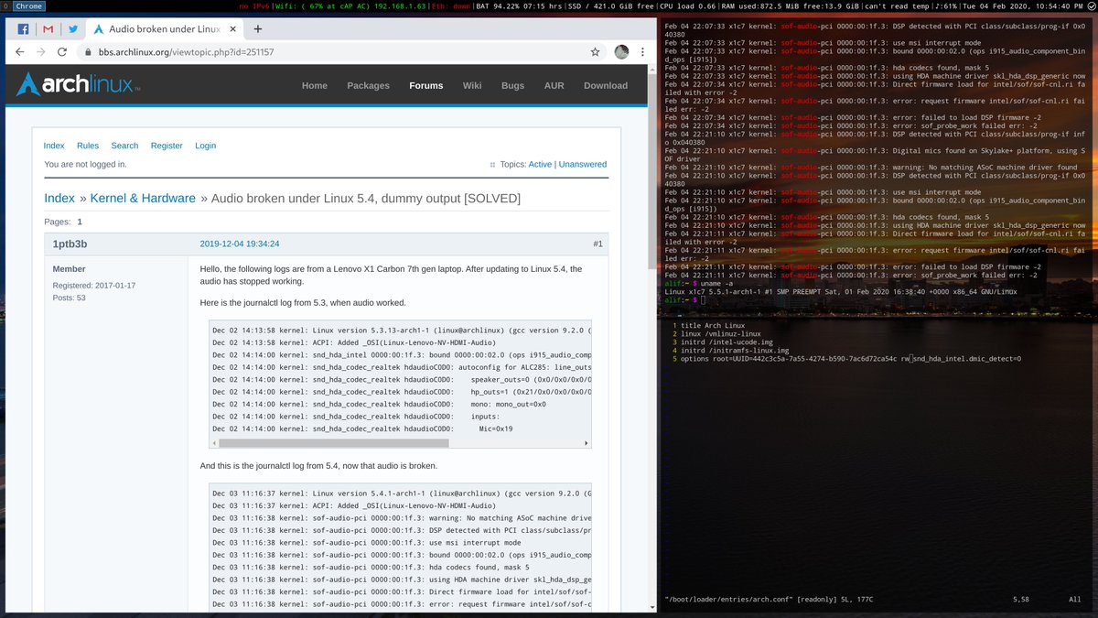Open the Kernel & Hardware breadcrumb
1098x618 pixels.
coord(143,198)
